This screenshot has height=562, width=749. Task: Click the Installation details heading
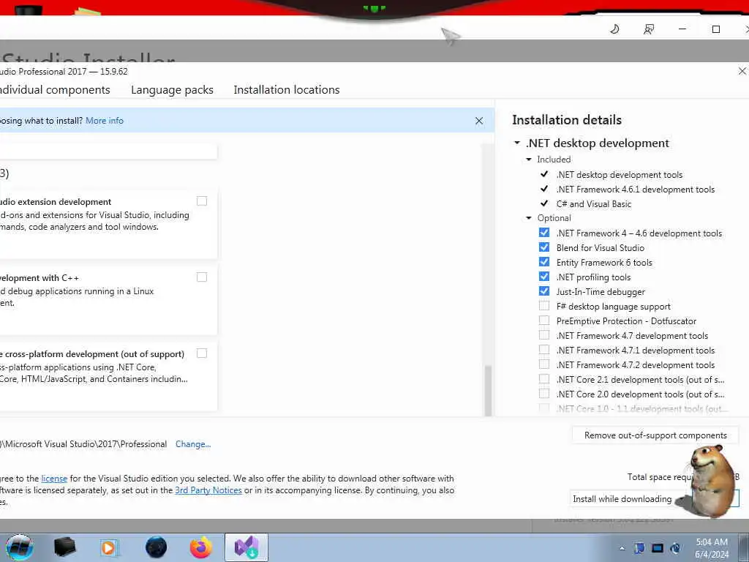click(x=567, y=120)
